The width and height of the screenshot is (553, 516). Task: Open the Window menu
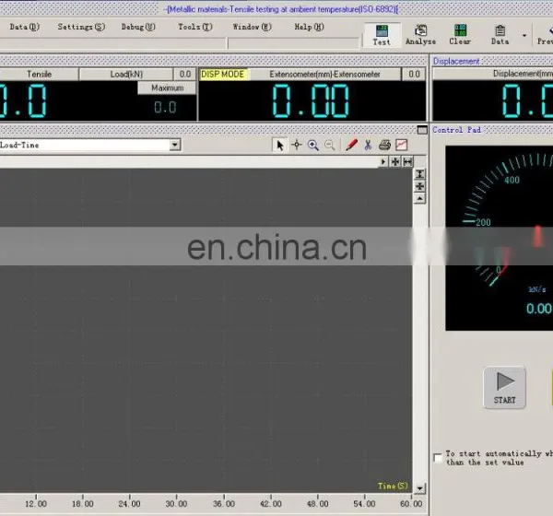(x=253, y=27)
